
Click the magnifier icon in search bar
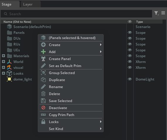point(6,14)
